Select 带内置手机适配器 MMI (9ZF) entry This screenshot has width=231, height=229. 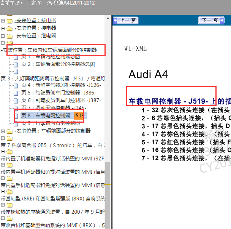[52, 159]
